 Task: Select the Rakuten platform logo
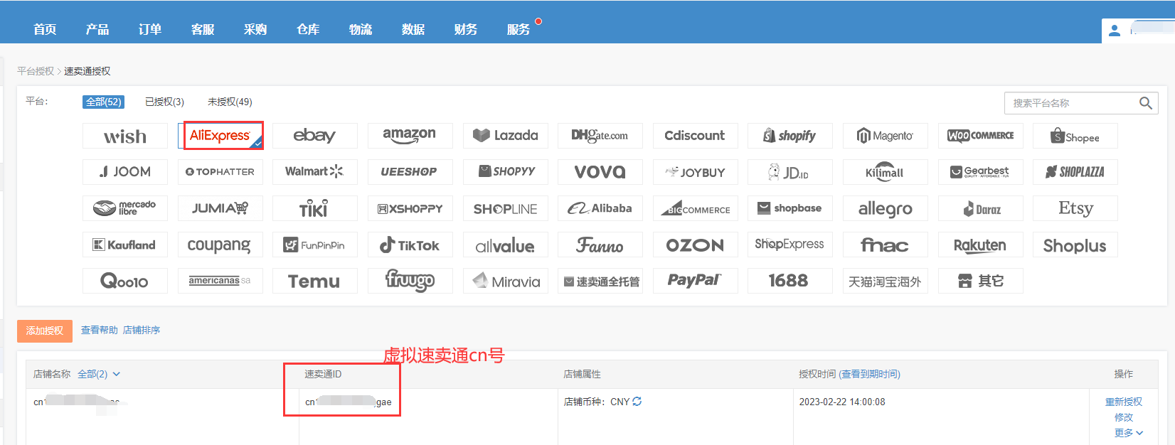[x=981, y=245]
